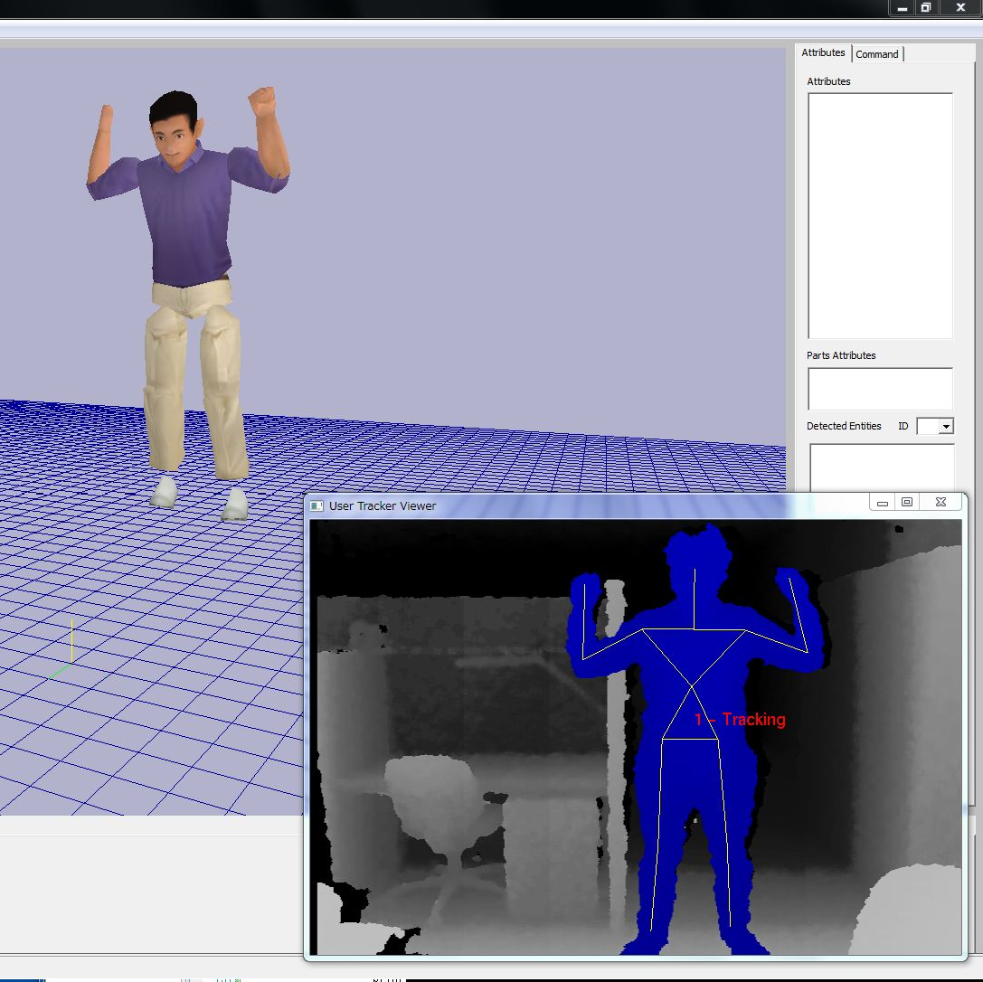Click the Parts Attributes field
Image resolution: width=983 pixels, height=982 pixels.
tap(879, 389)
